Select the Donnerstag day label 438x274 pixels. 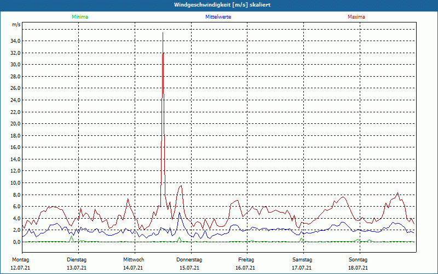click(189, 259)
